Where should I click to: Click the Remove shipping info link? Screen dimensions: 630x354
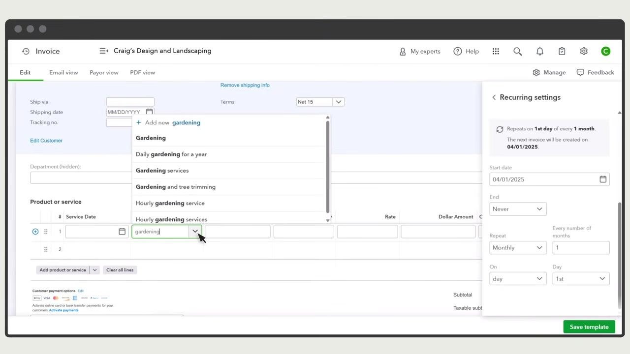tap(245, 85)
